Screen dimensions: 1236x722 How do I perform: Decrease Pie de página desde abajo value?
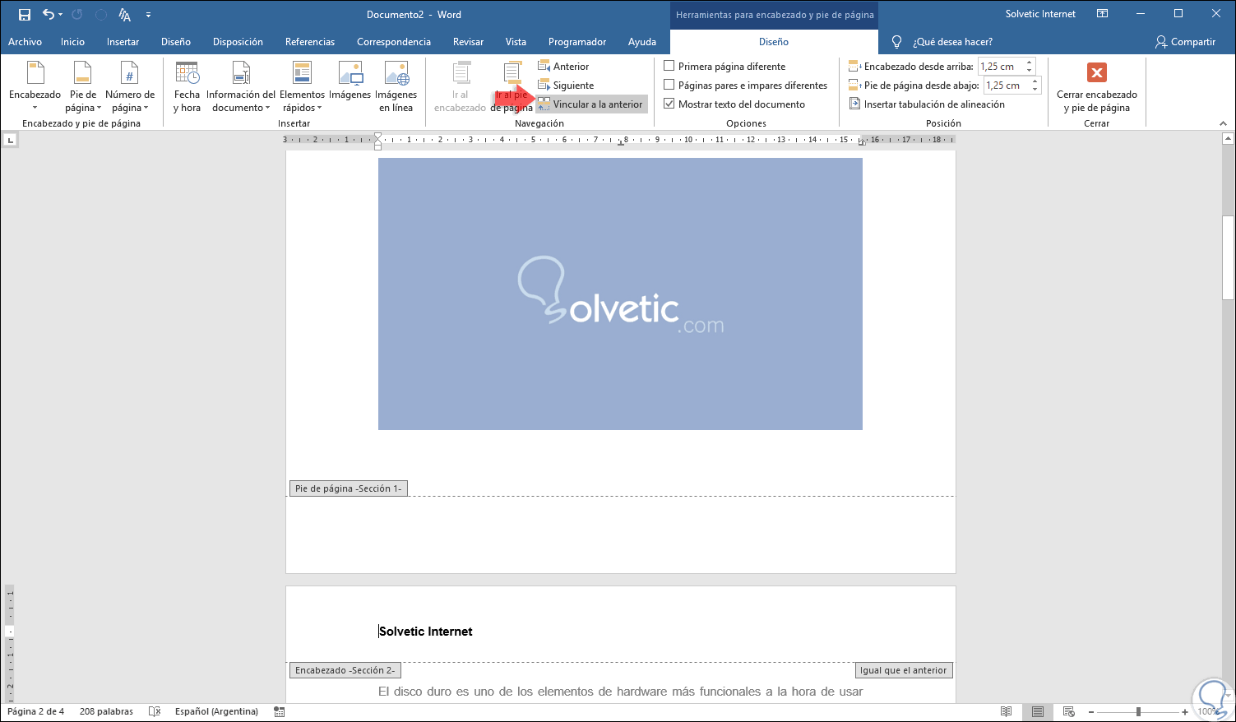1035,90
